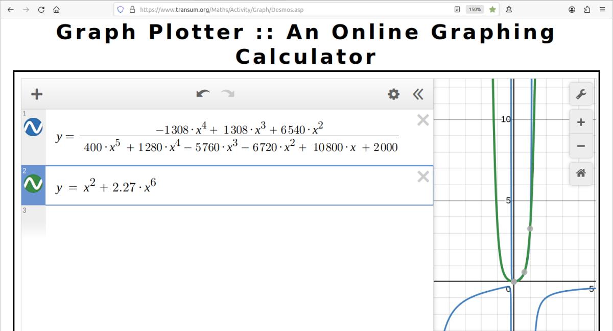This screenshot has width=613, height=331.
Task: Edit the rational function in expression 1
Action: (227, 137)
